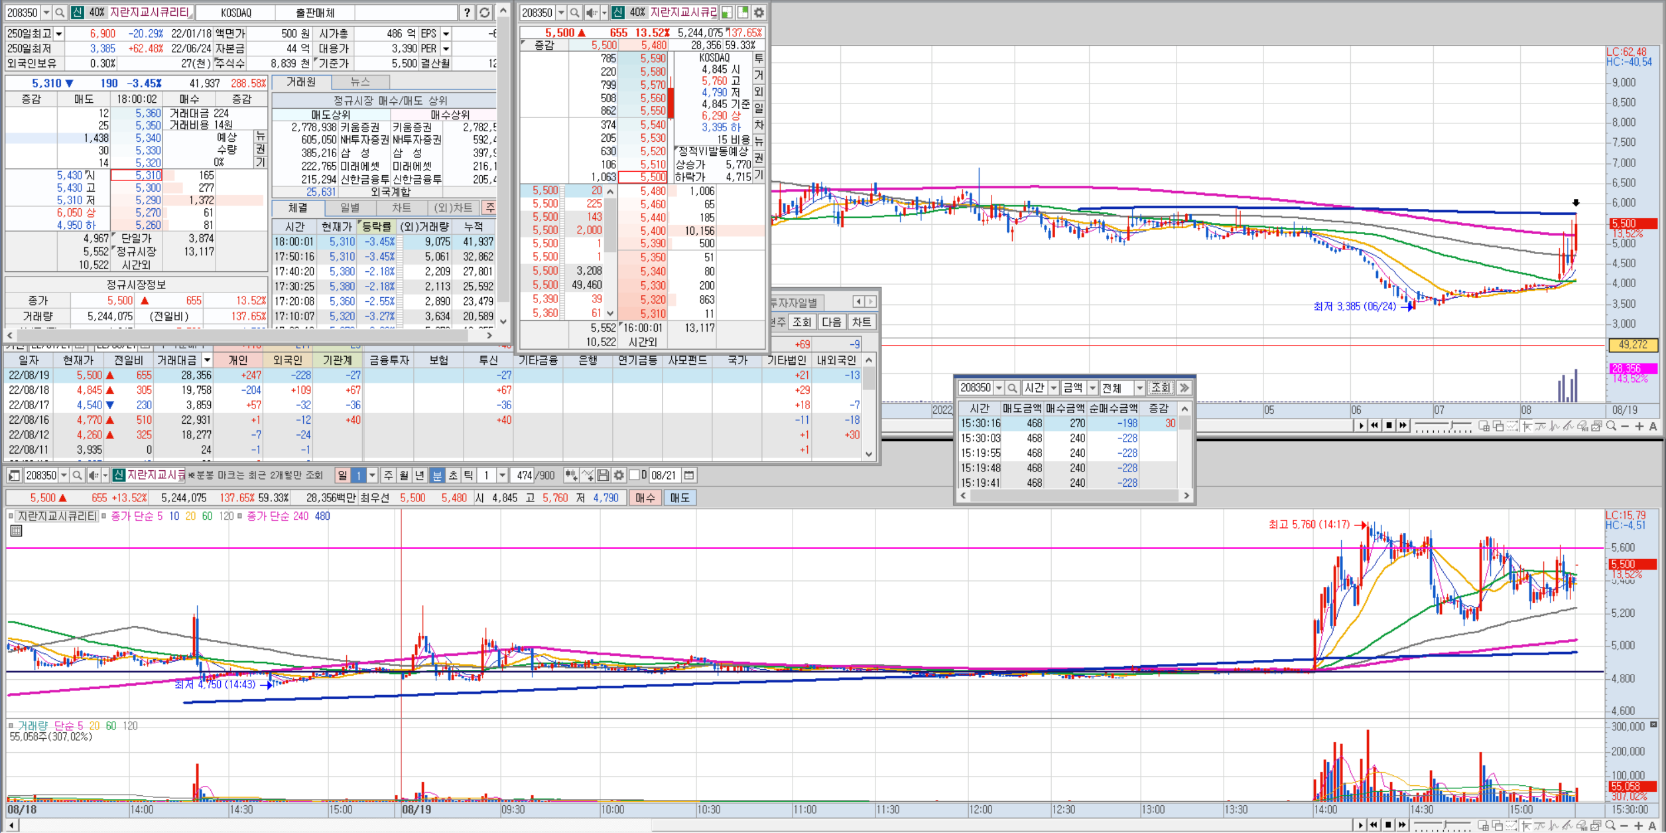The width and height of the screenshot is (1666, 833).
Task: Open settings gear in order book window
Action: pyautogui.click(x=759, y=13)
